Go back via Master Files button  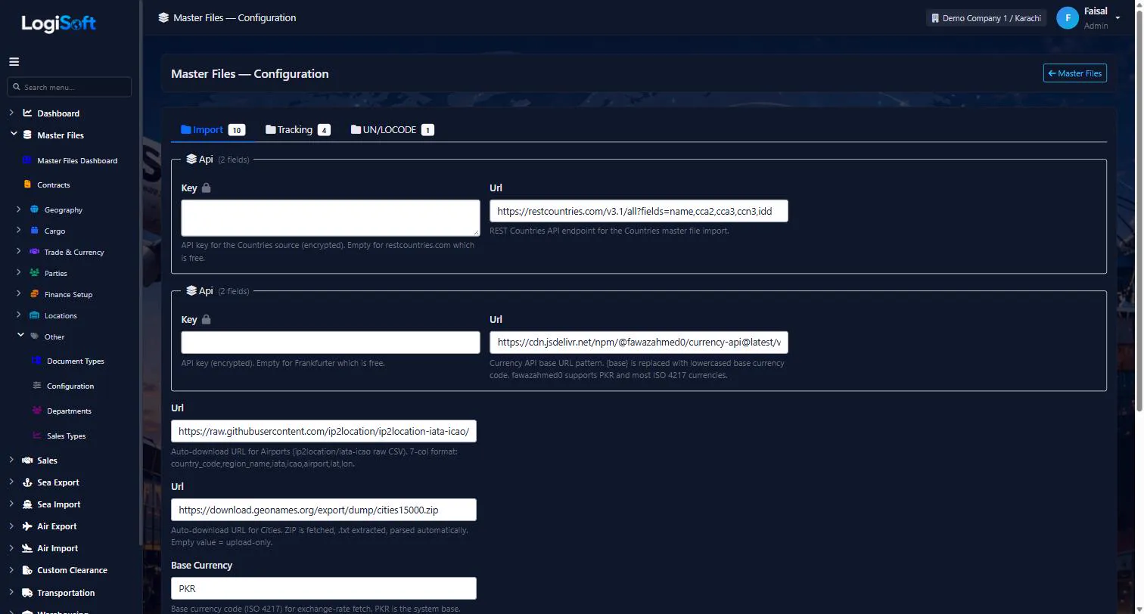coord(1074,73)
